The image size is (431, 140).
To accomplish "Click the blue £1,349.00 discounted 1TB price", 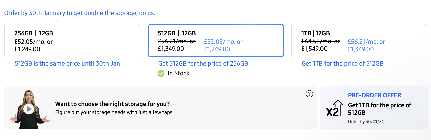I will pyautogui.click(x=361, y=49).
